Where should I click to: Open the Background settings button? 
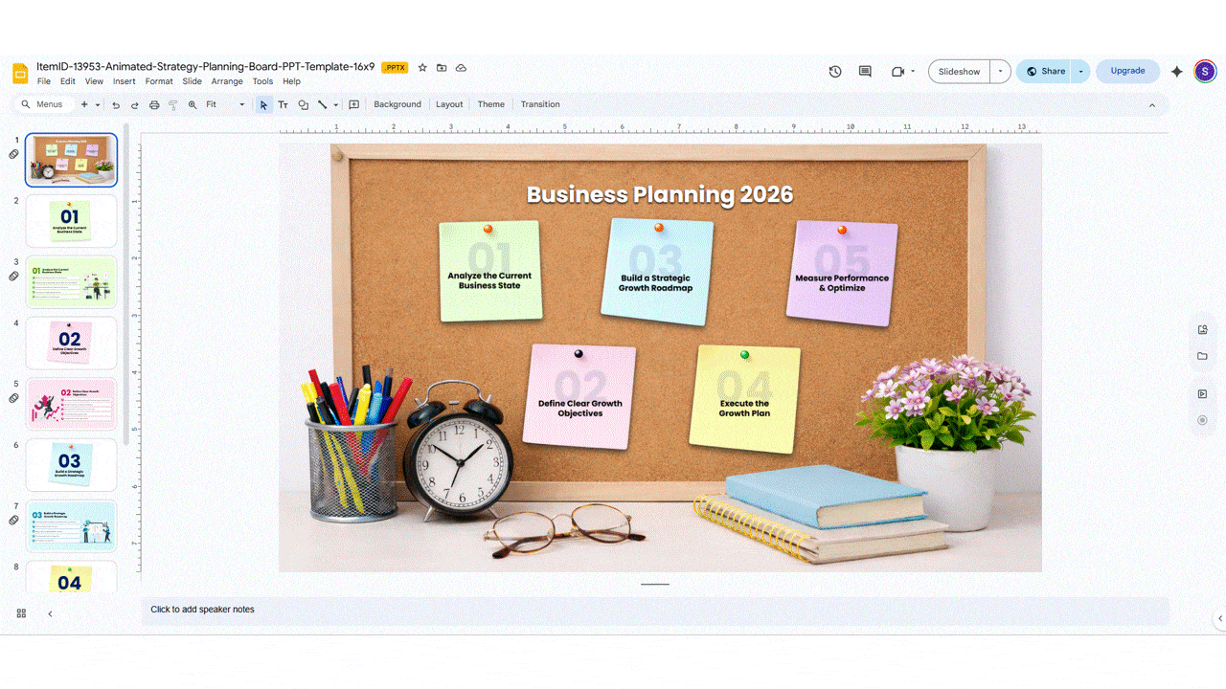397,104
